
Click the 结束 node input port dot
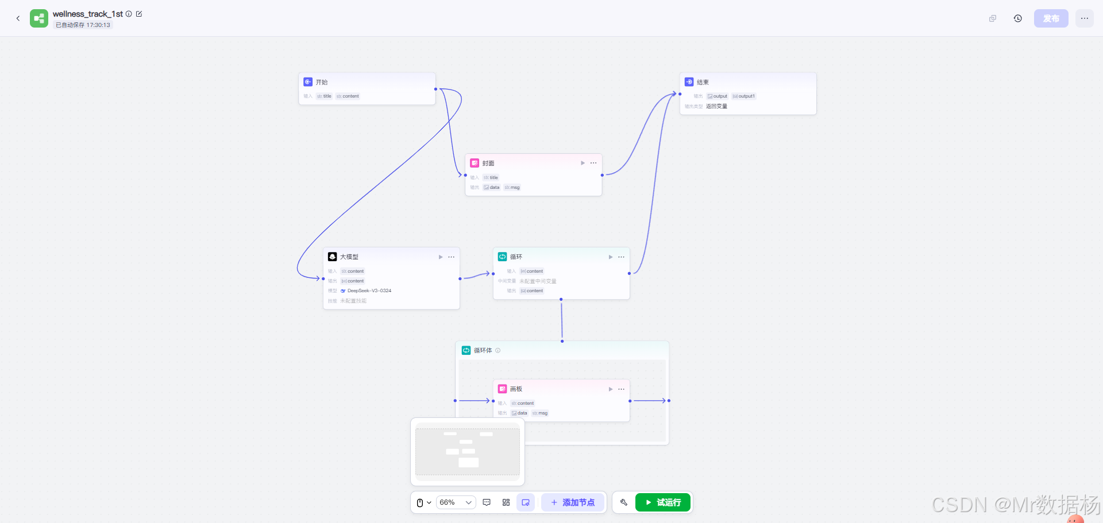pyautogui.click(x=680, y=94)
